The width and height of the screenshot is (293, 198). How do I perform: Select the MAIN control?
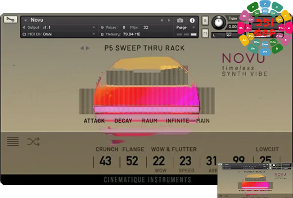click(x=203, y=121)
